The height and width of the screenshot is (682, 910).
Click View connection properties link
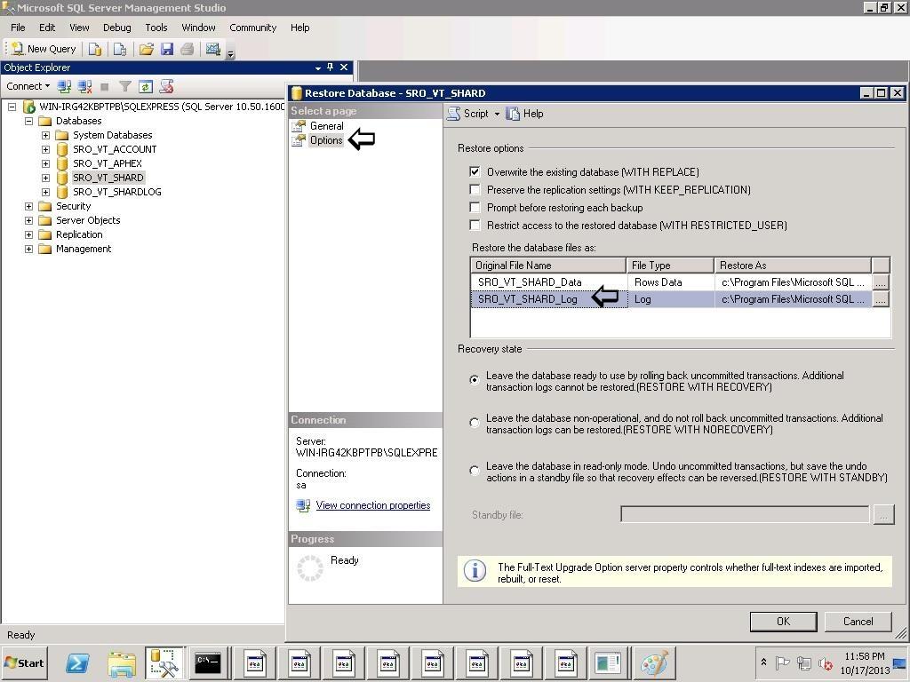(373, 505)
